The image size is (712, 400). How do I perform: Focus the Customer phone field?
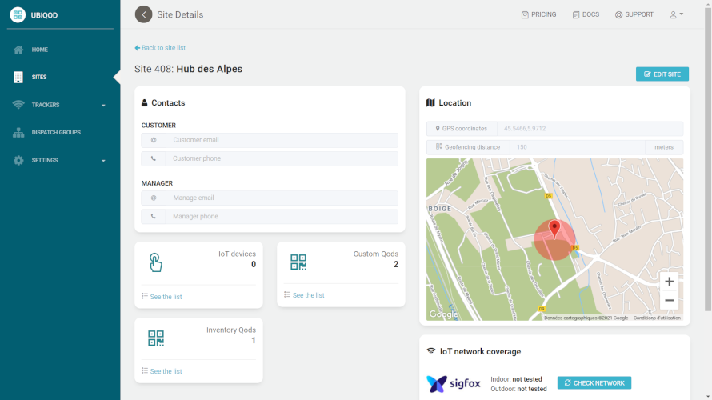point(282,158)
